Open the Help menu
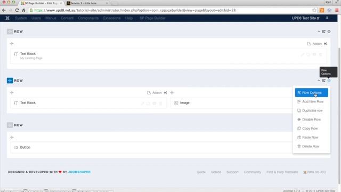 [x=129, y=18]
